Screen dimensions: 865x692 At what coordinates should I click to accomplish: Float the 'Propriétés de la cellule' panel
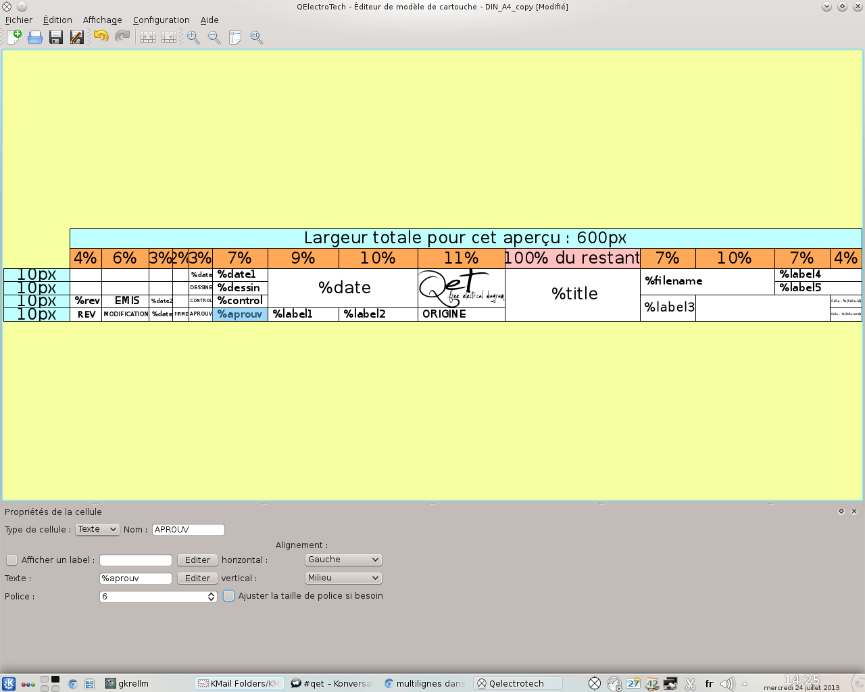(x=841, y=512)
